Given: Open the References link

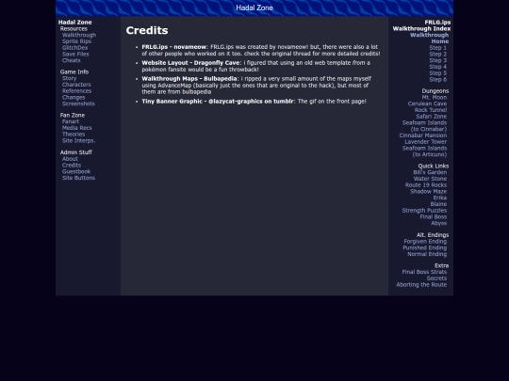Looking at the screenshot, I should (x=76, y=91).
